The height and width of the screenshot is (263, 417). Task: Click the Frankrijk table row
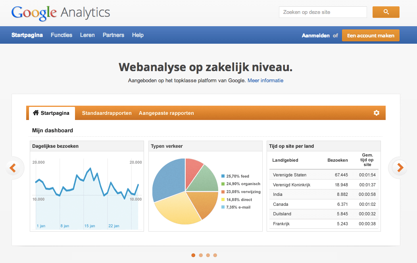click(x=324, y=224)
